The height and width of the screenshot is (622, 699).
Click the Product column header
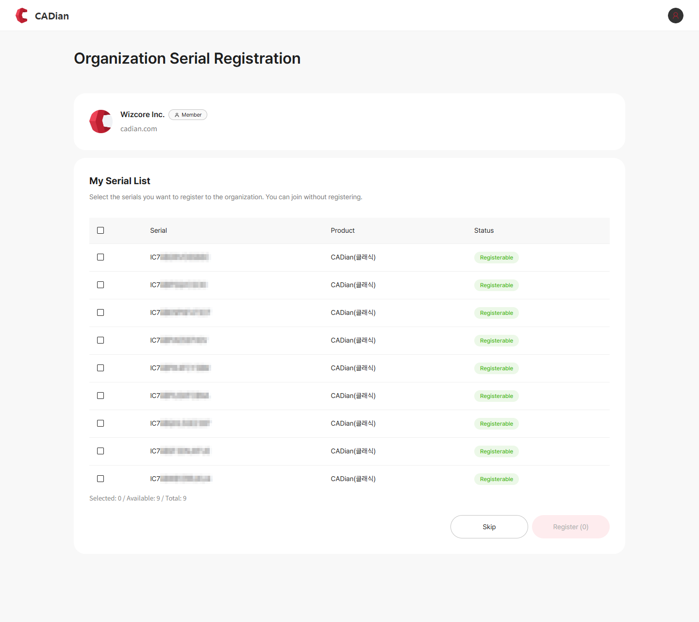point(343,230)
